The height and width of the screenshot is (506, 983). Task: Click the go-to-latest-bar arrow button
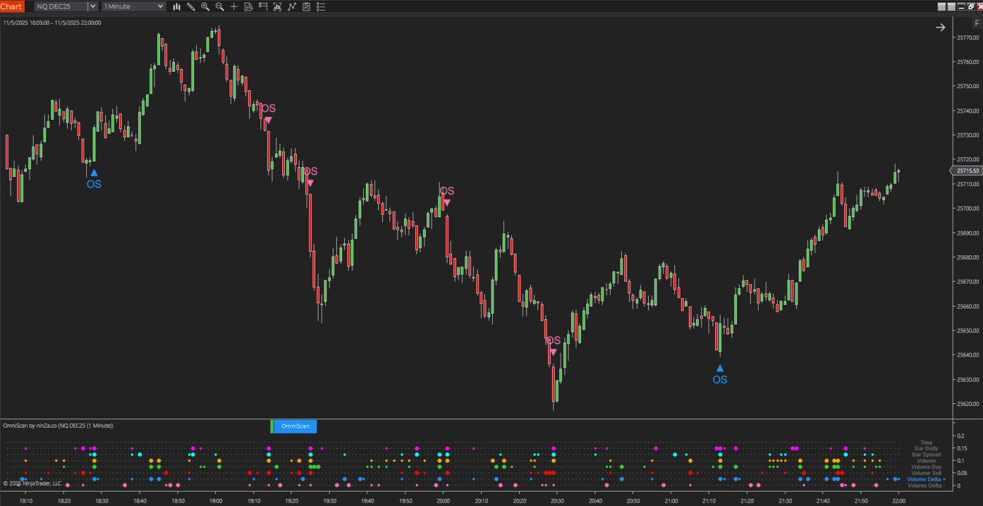pyautogui.click(x=940, y=27)
